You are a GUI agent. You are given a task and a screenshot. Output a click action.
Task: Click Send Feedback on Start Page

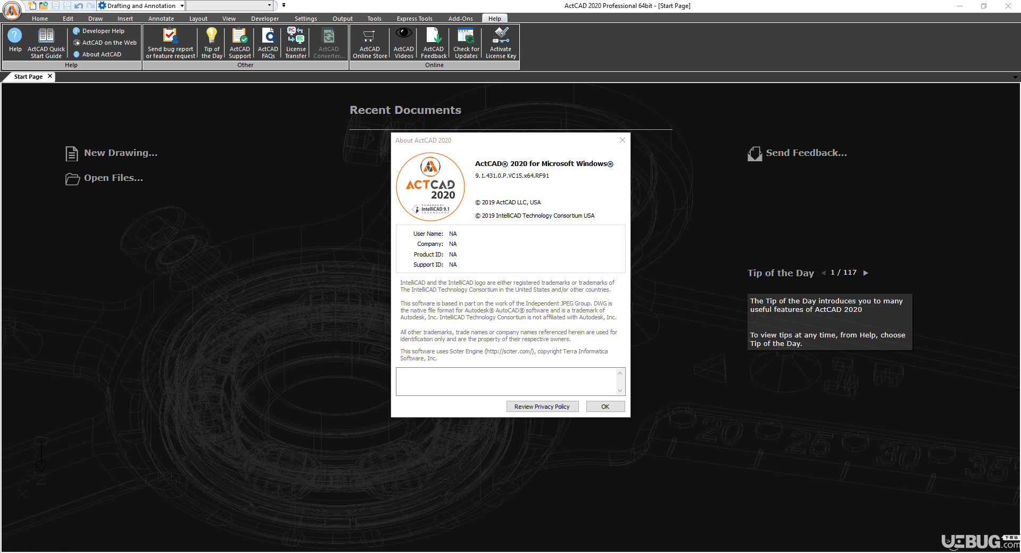[x=797, y=153]
